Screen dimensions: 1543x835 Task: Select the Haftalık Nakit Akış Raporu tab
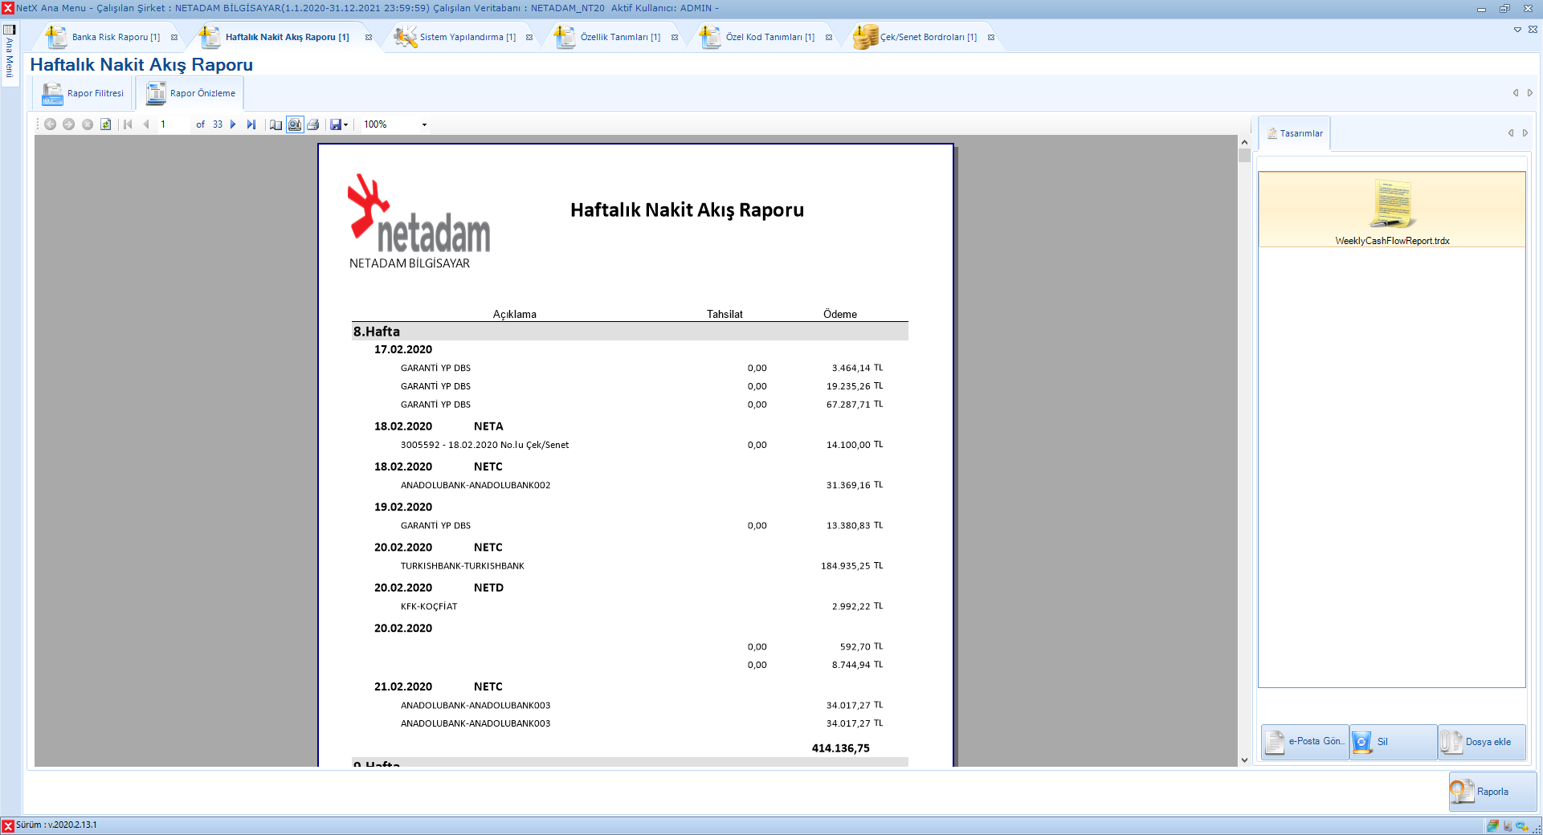click(x=287, y=37)
